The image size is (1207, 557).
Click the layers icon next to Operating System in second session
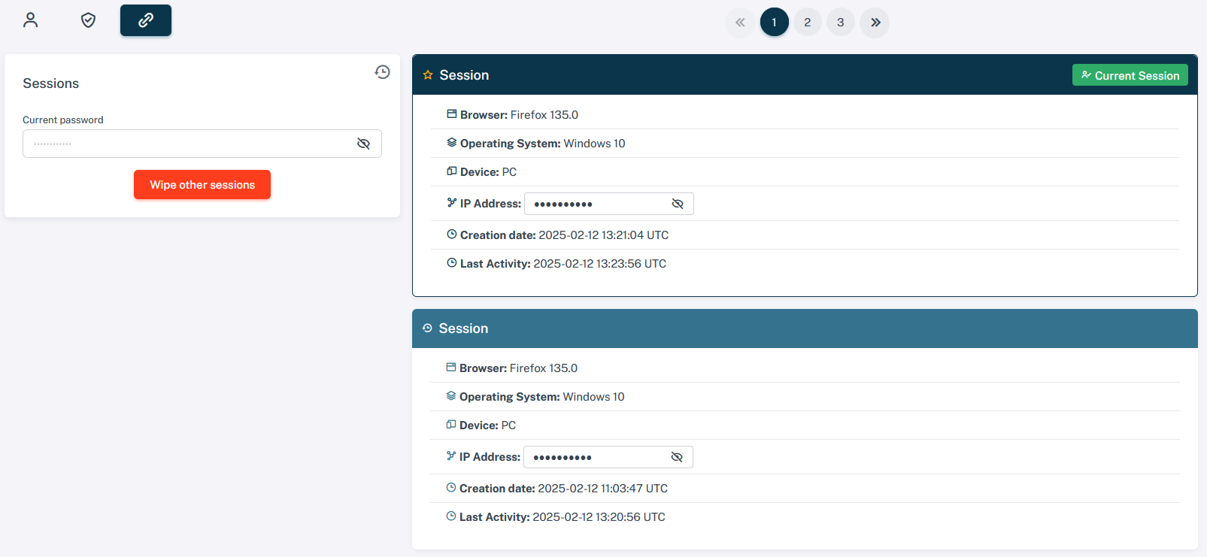[451, 396]
